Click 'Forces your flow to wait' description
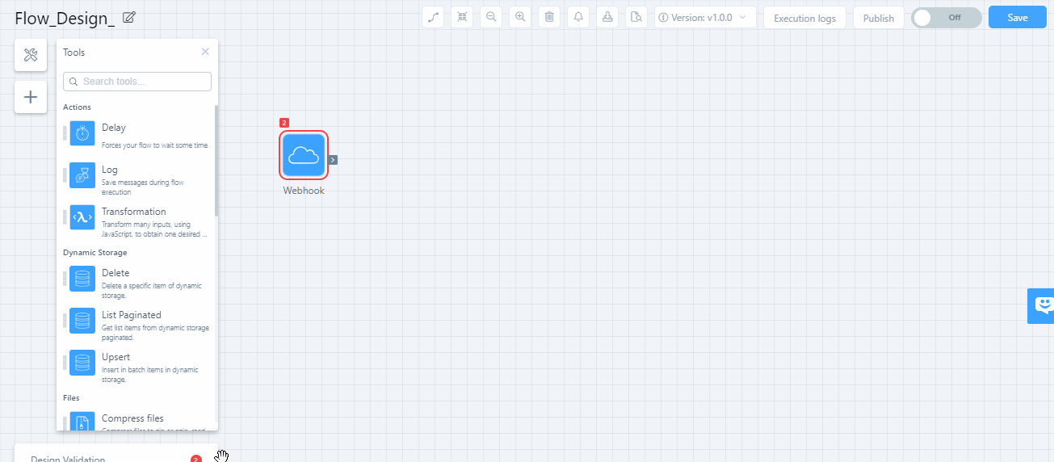This screenshot has height=462, width=1054. [x=154, y=145]
